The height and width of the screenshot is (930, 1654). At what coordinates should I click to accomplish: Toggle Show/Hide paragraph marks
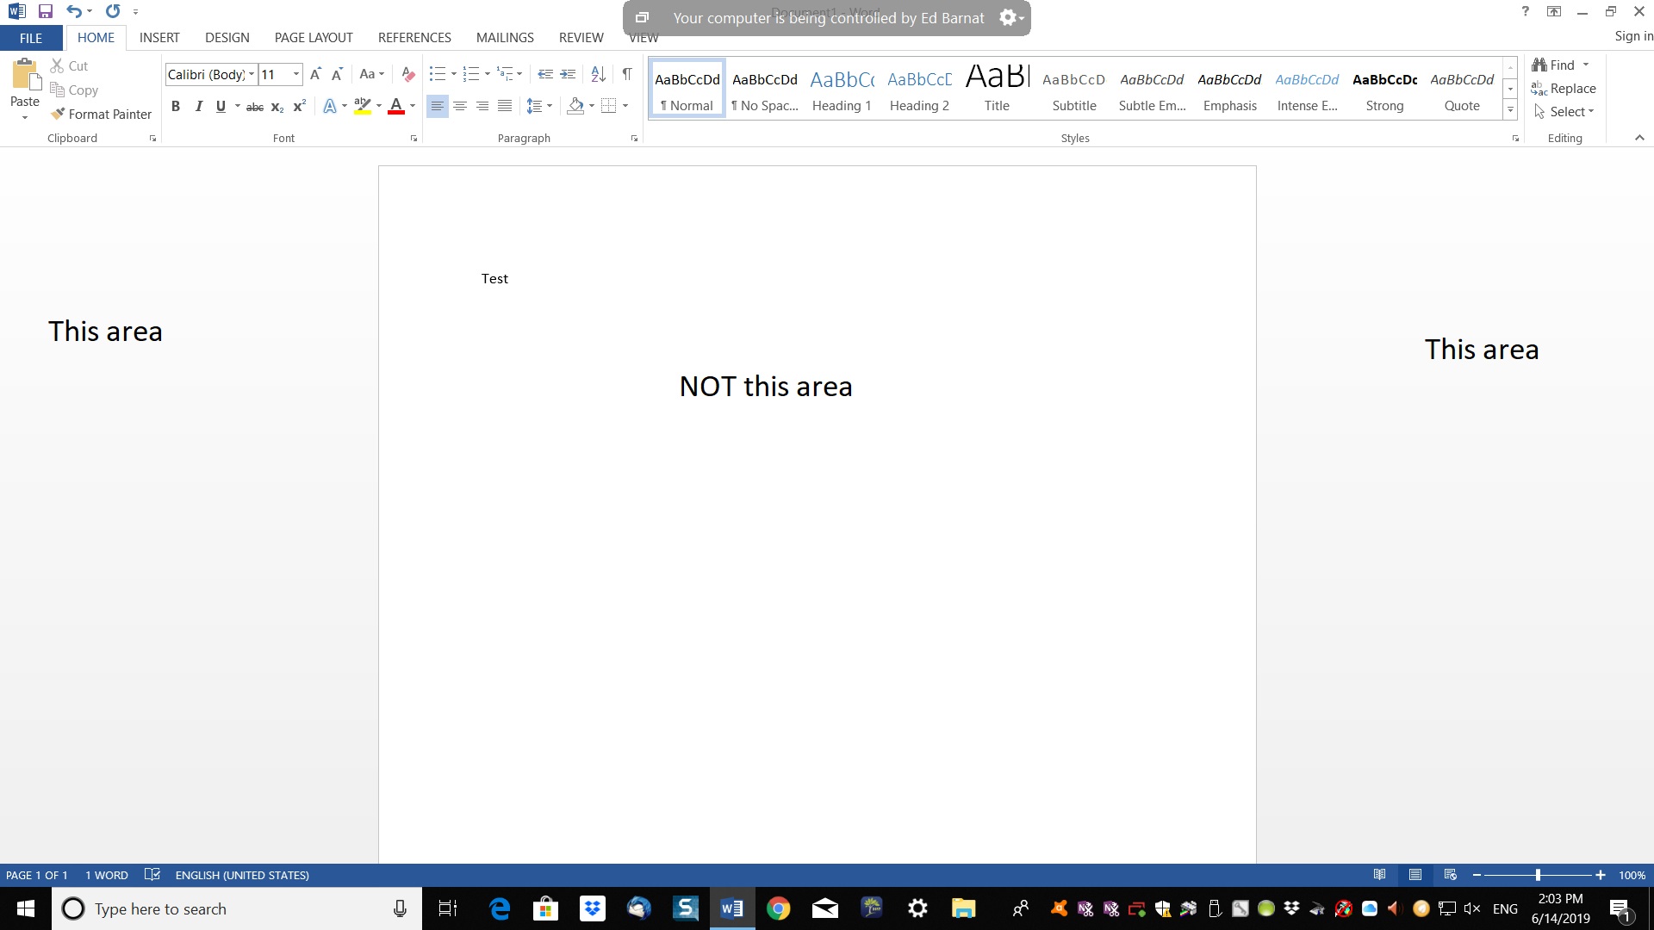(x=627, y=74)
